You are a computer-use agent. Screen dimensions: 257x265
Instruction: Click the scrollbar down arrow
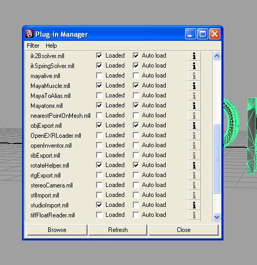point(217,217)
